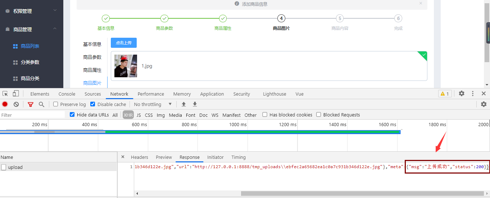
Task: Select the 商品图片 side tab
Action: click(x=92, y=83)
